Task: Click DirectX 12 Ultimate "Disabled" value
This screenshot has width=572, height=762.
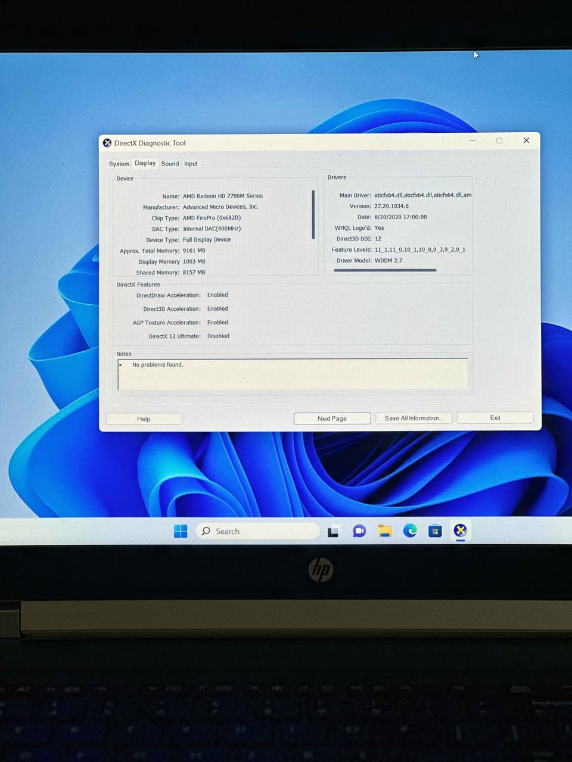Action: click(x=218, y=336)
